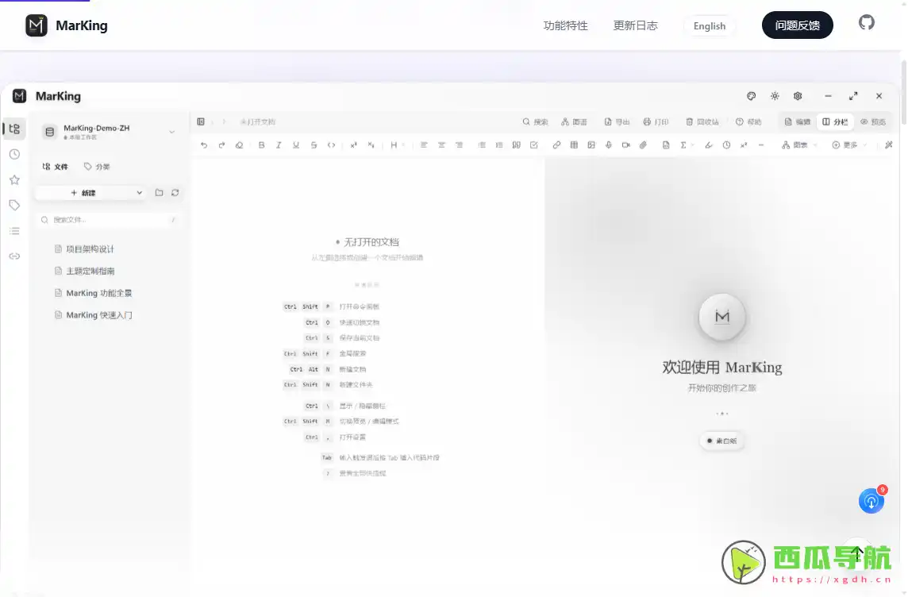Open the 主题定制指南 document
This screenshot has height=597, width=908.
pyautogui.click(x=90, y=271)
